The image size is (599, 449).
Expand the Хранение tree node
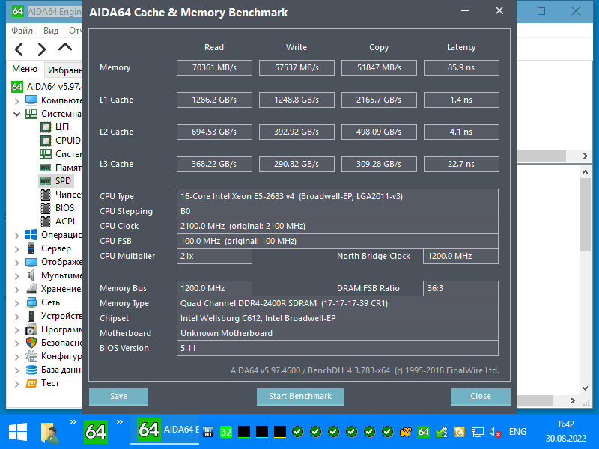[x=16, y=290]
